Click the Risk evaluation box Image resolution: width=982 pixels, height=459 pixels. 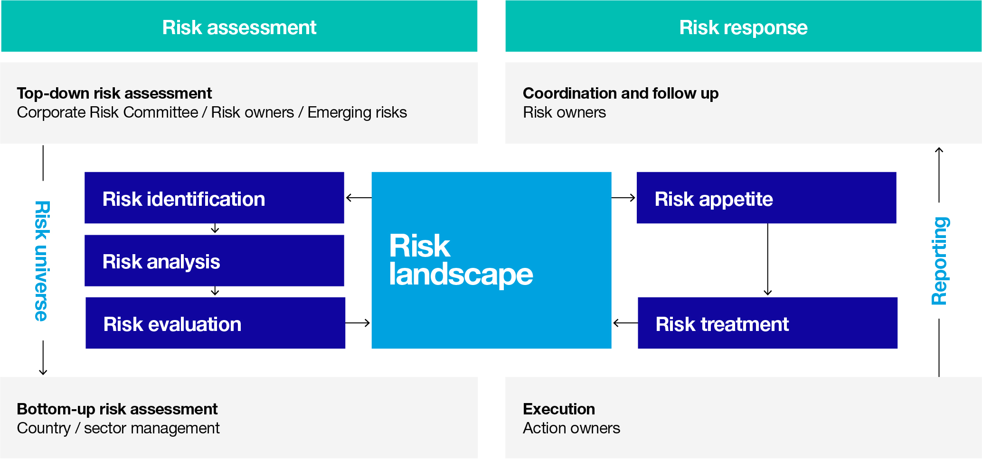(215, 323)
